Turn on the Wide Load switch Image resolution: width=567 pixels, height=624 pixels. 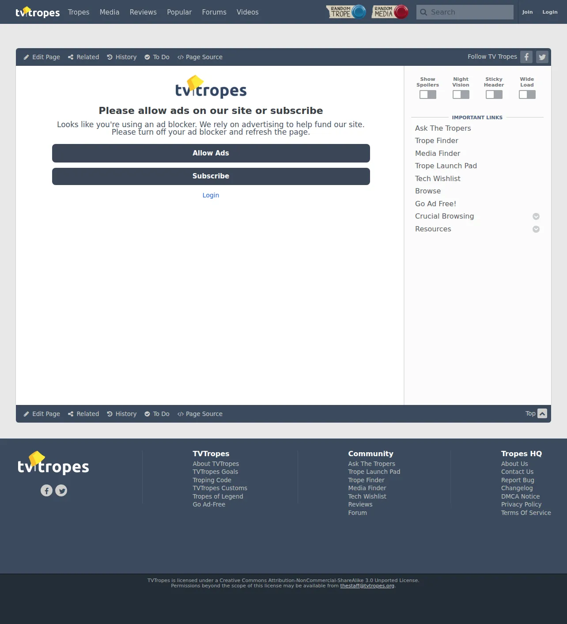click(527, 95)
